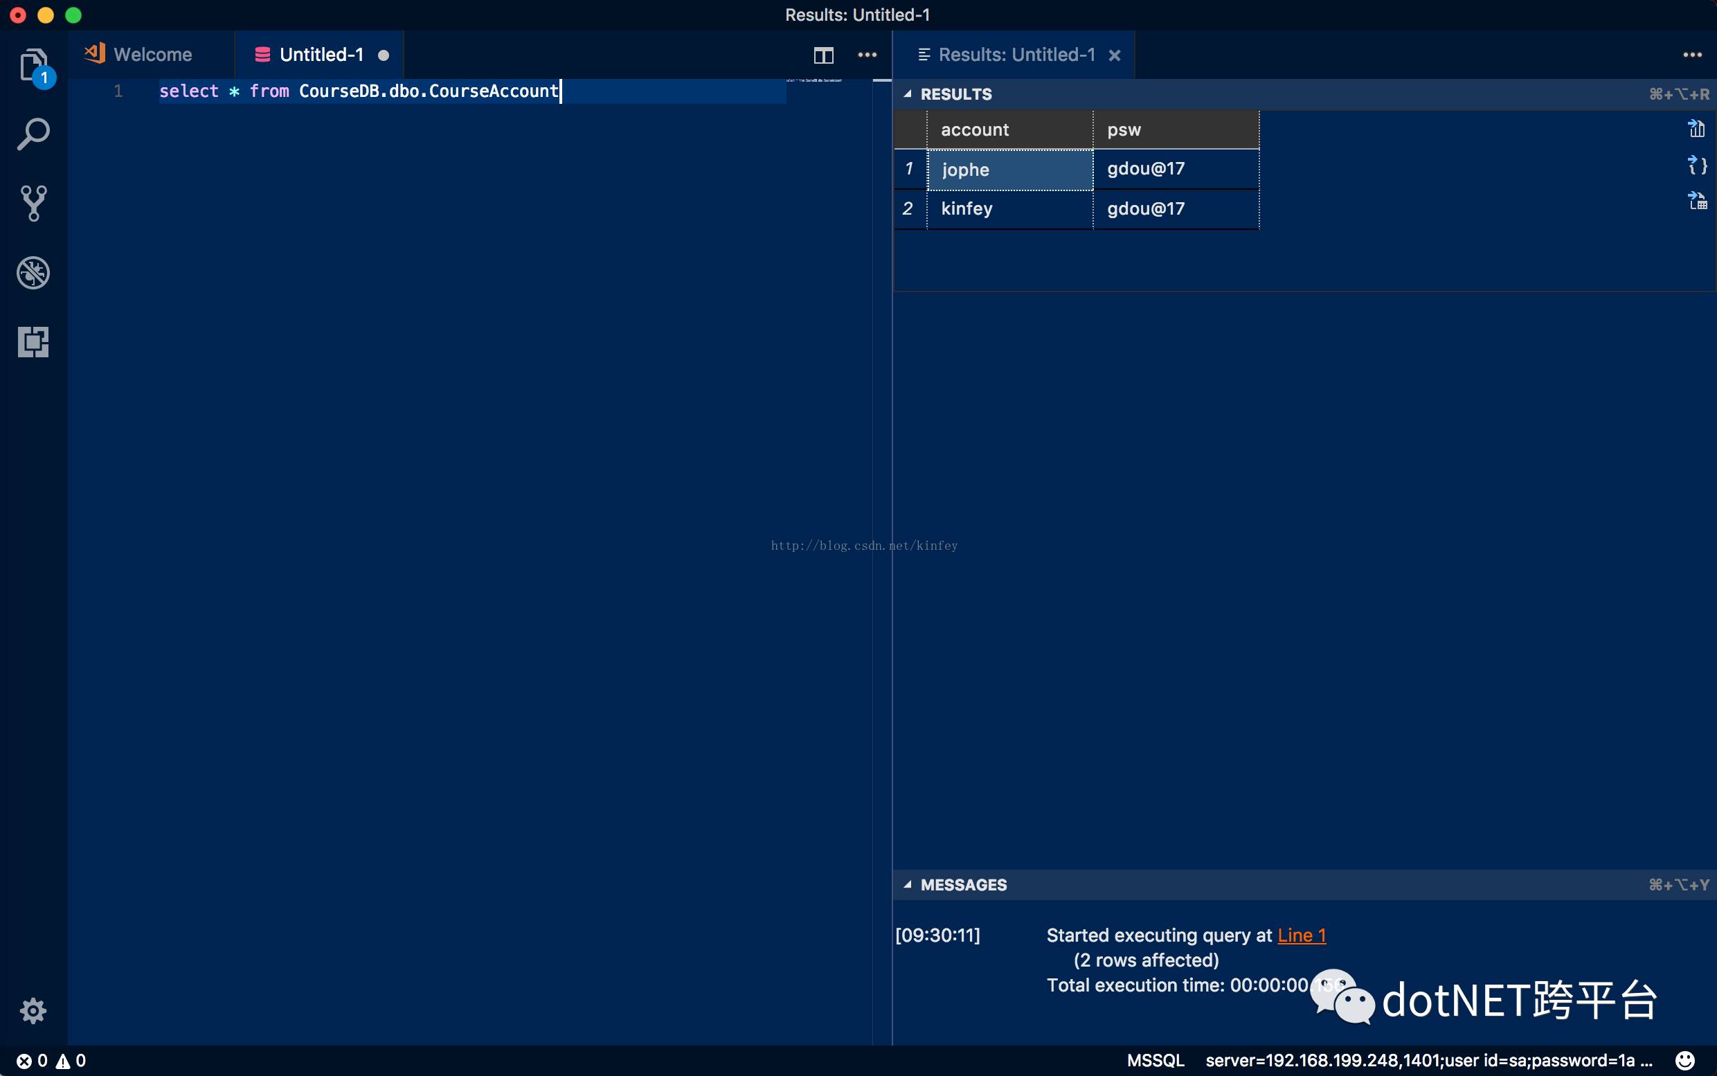Open editor more actions ellipsis menu
The height and width of the screenshot is (1076, 1717).
coord(867,55)
